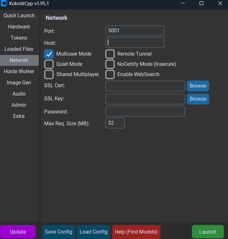Select the Loaded Files tab
This screenshot has height=239, width=228.
coord(19,49)
